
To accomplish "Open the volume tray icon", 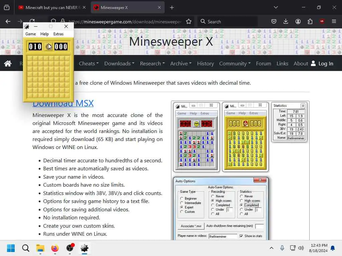I will (x=301, y=248).
